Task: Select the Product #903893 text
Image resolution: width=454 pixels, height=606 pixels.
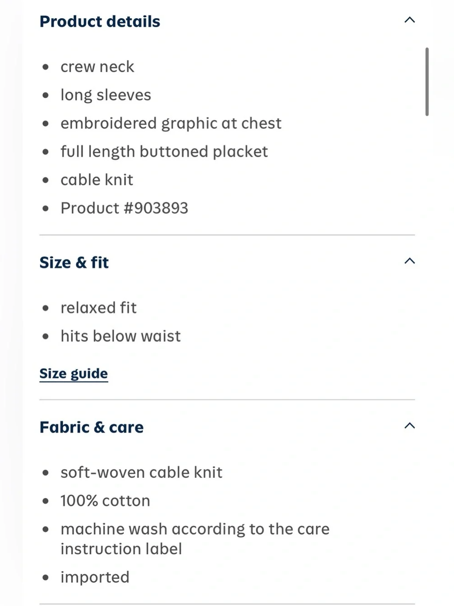Action: pyautogui.click(x=124, y=208)
